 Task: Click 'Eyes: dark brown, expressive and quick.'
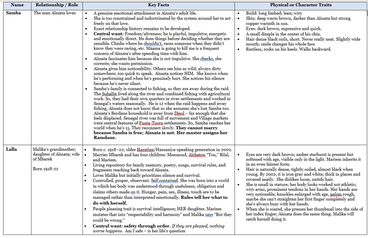tap(284, 29)
